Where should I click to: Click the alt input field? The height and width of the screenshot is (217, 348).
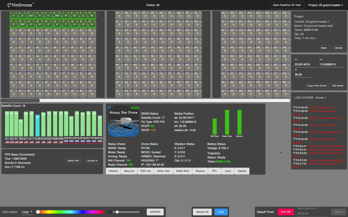pos(303,74)
